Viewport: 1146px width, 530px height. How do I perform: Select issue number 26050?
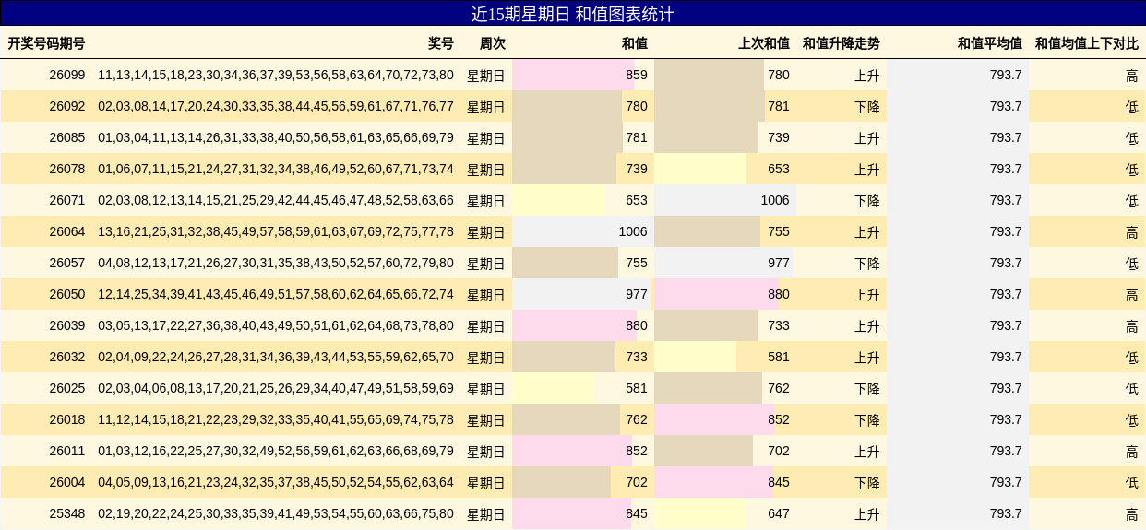click(x=67, y=294)
